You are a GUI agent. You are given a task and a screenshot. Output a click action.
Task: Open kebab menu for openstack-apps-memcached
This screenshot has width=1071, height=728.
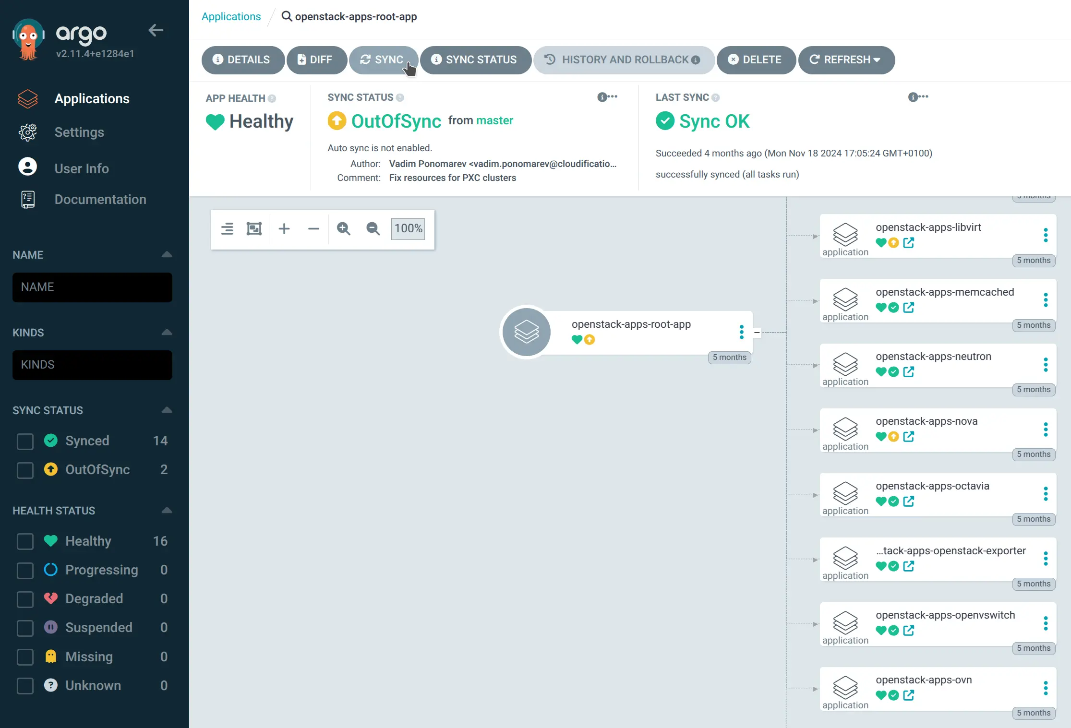tap(1046, 300)
